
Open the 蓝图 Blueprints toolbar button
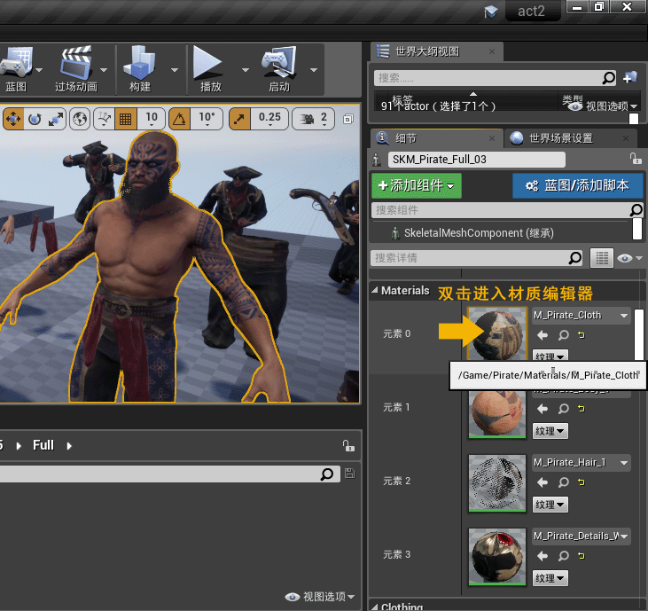pyautogui.click(x=16, y=69)
